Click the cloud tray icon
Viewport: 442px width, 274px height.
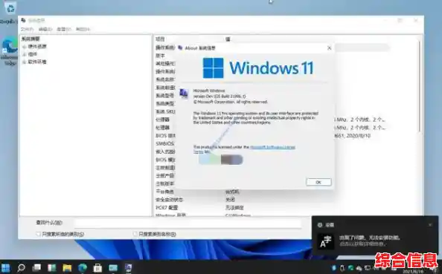pos(359,268)
